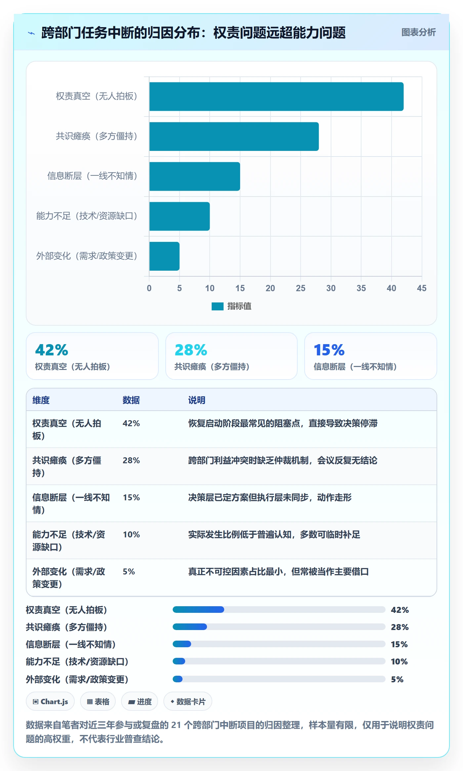The image size is (463, 771).
Task: Click the 权责真空(无人拍板) chart axis label
Action: click(96, 96)
